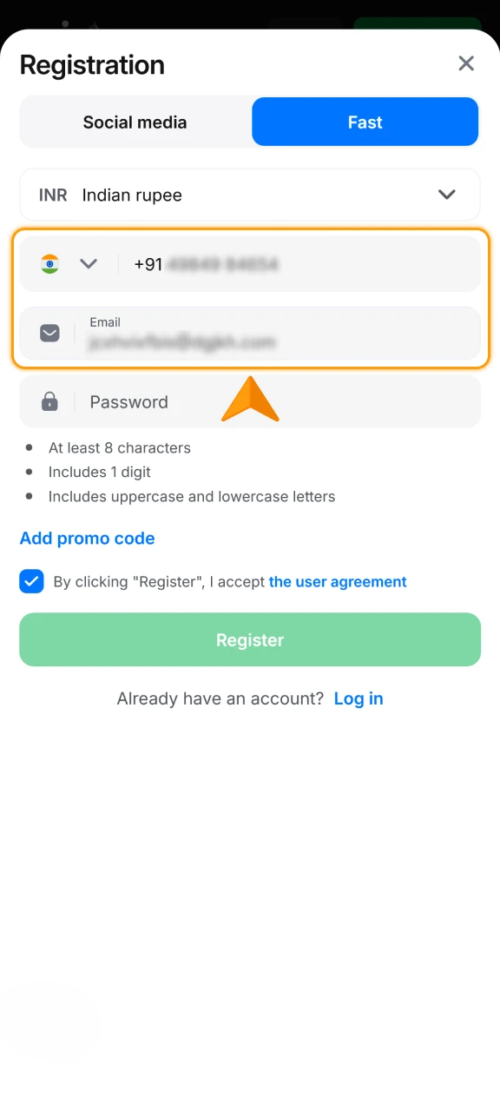This screenshot has height=1112, width=500.
Task: Select the Indian flag icon in the phone field
Action: [50, 263]
